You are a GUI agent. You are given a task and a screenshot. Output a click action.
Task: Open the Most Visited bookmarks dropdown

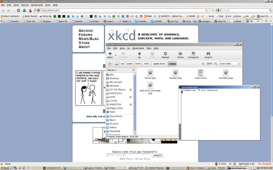pyautogui.click(x=10, y=16)
